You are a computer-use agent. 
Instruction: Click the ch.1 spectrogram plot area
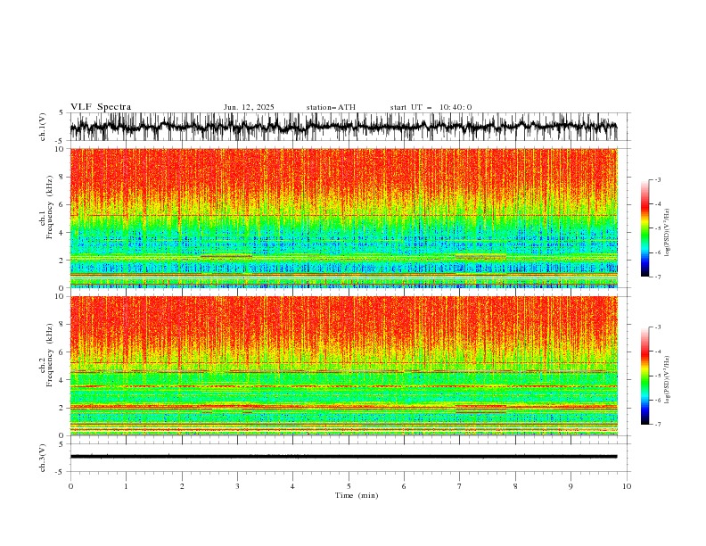tap(344, 218)
